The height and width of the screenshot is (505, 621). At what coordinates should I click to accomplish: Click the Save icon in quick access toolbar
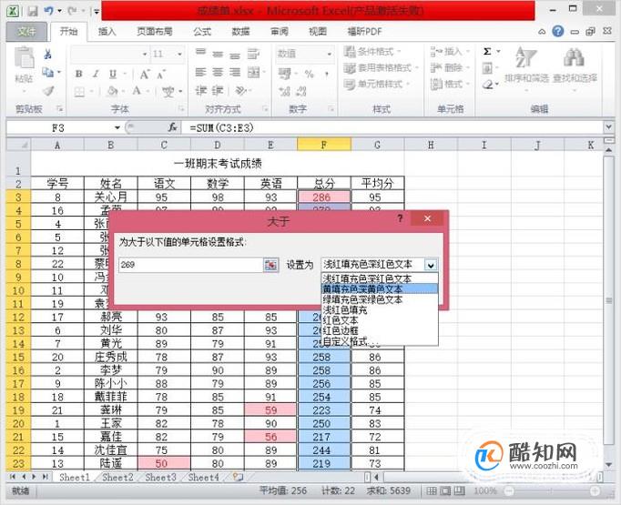[33, 11]
